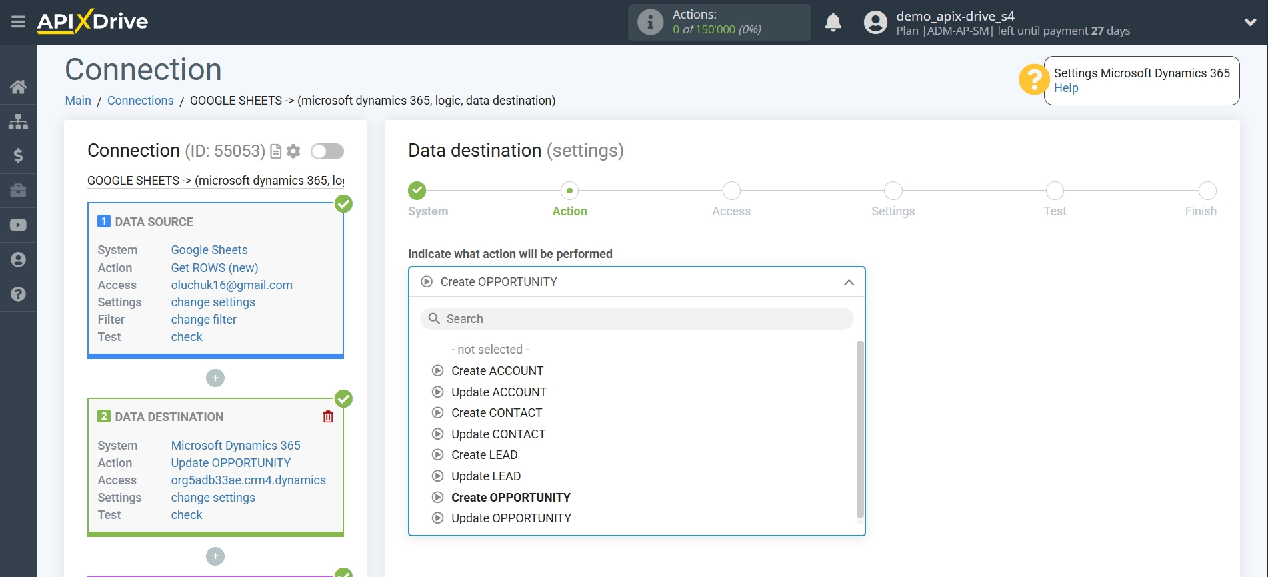Screen dimensions: 1268x577
Task: Open the Connections breadcrumb link
Action: [140, 101]
